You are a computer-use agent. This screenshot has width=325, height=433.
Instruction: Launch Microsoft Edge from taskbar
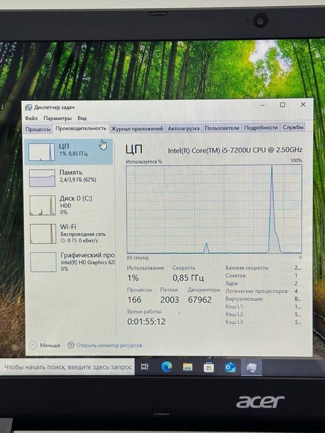click(x=167, y=367)
